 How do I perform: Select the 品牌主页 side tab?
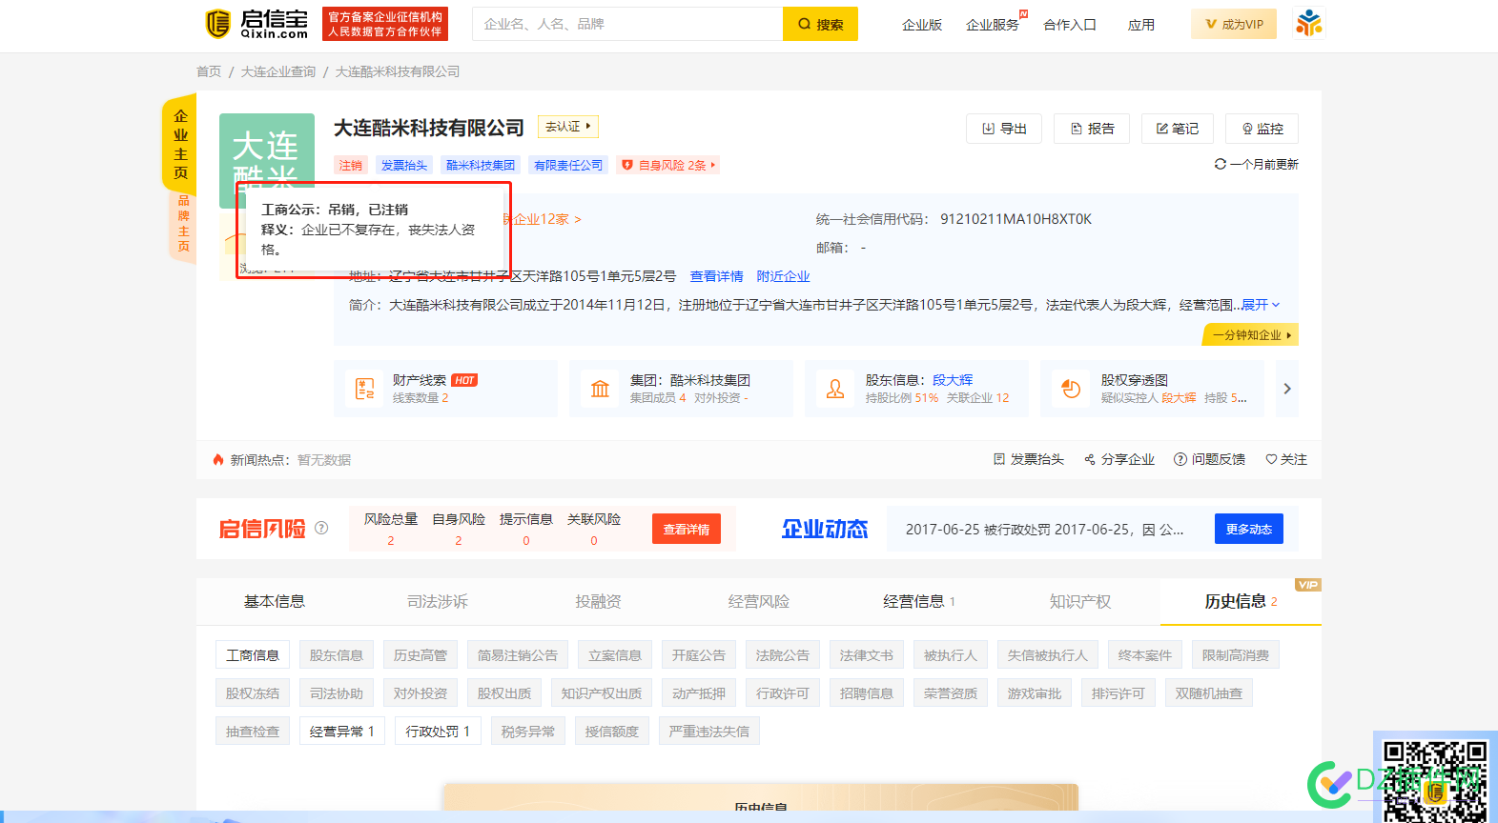click(x=183, y=224)
